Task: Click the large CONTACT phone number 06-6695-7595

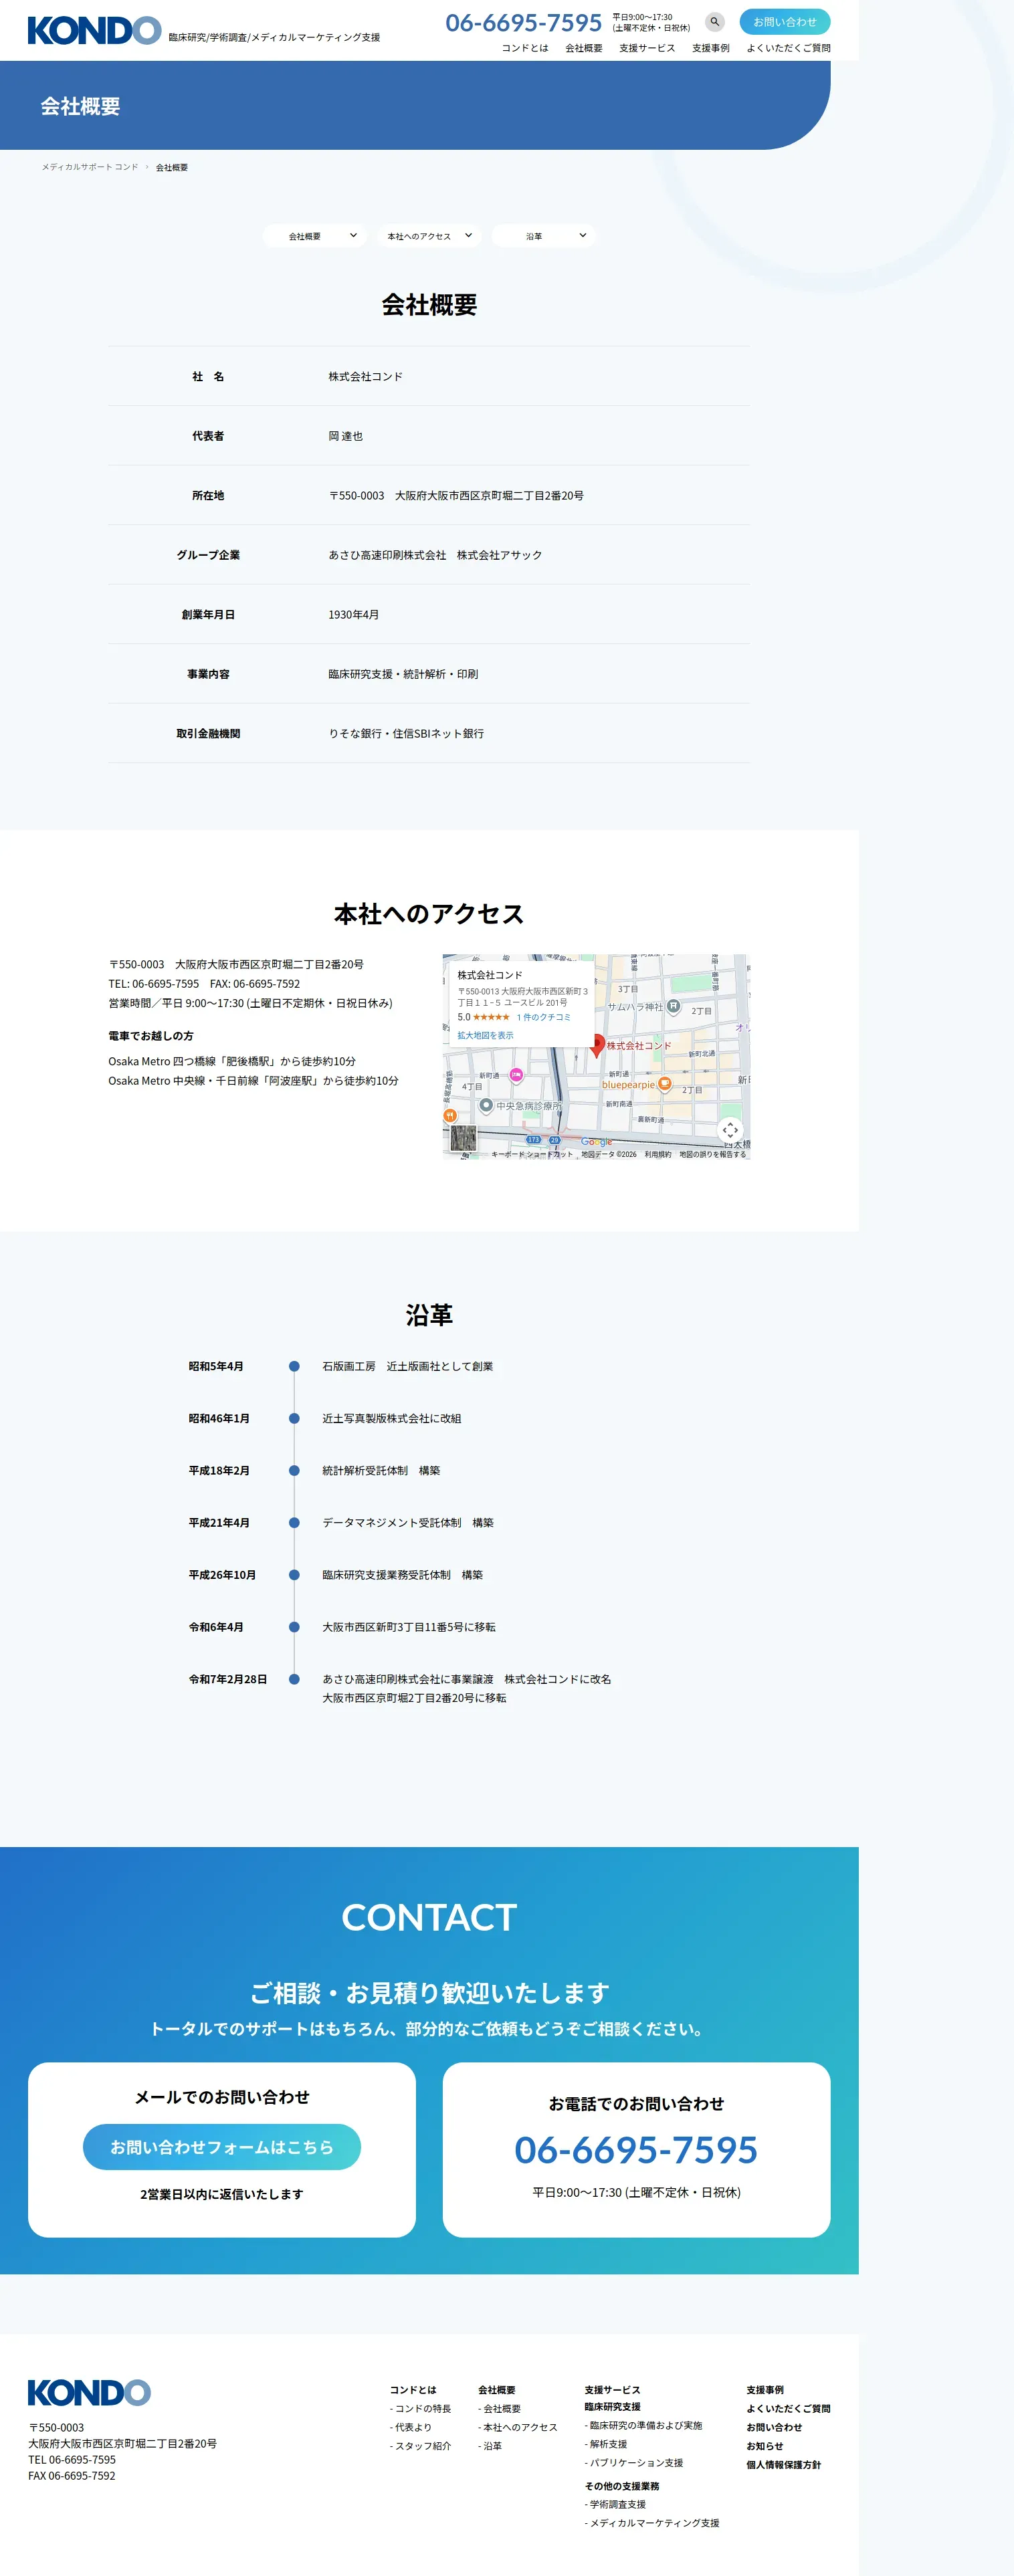Action: tap(636, 2150)
